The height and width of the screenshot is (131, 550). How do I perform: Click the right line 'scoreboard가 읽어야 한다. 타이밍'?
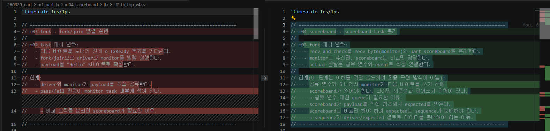[x=379, y=91]
